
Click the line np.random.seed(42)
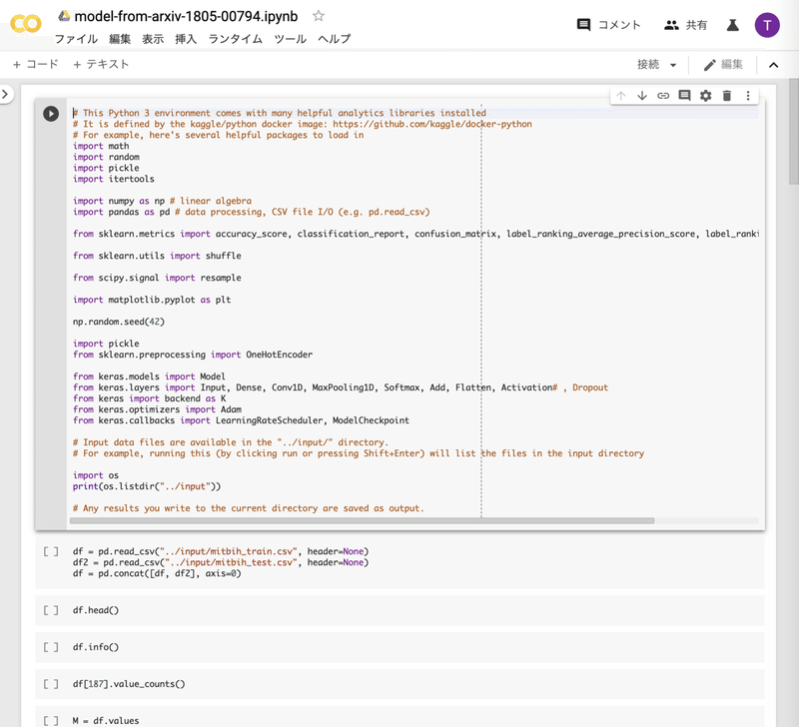coord(119,322)
